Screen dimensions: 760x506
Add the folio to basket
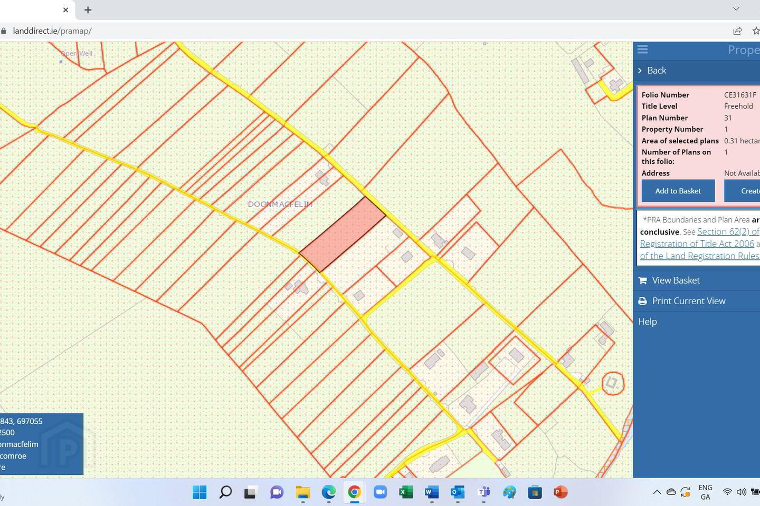coord(678,191)
